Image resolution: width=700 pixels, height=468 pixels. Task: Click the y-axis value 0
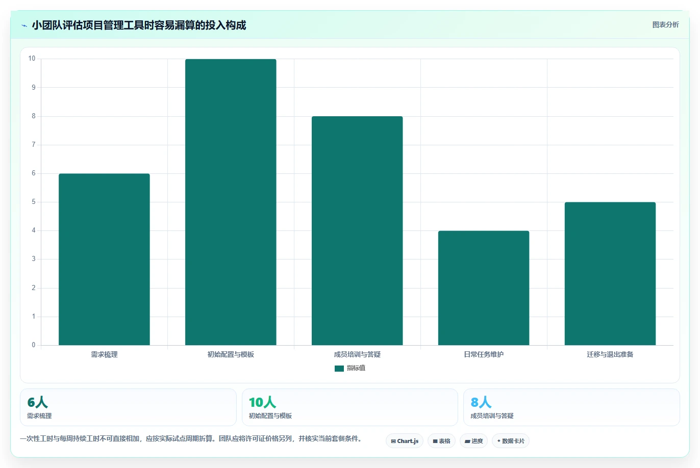[34, 345]
